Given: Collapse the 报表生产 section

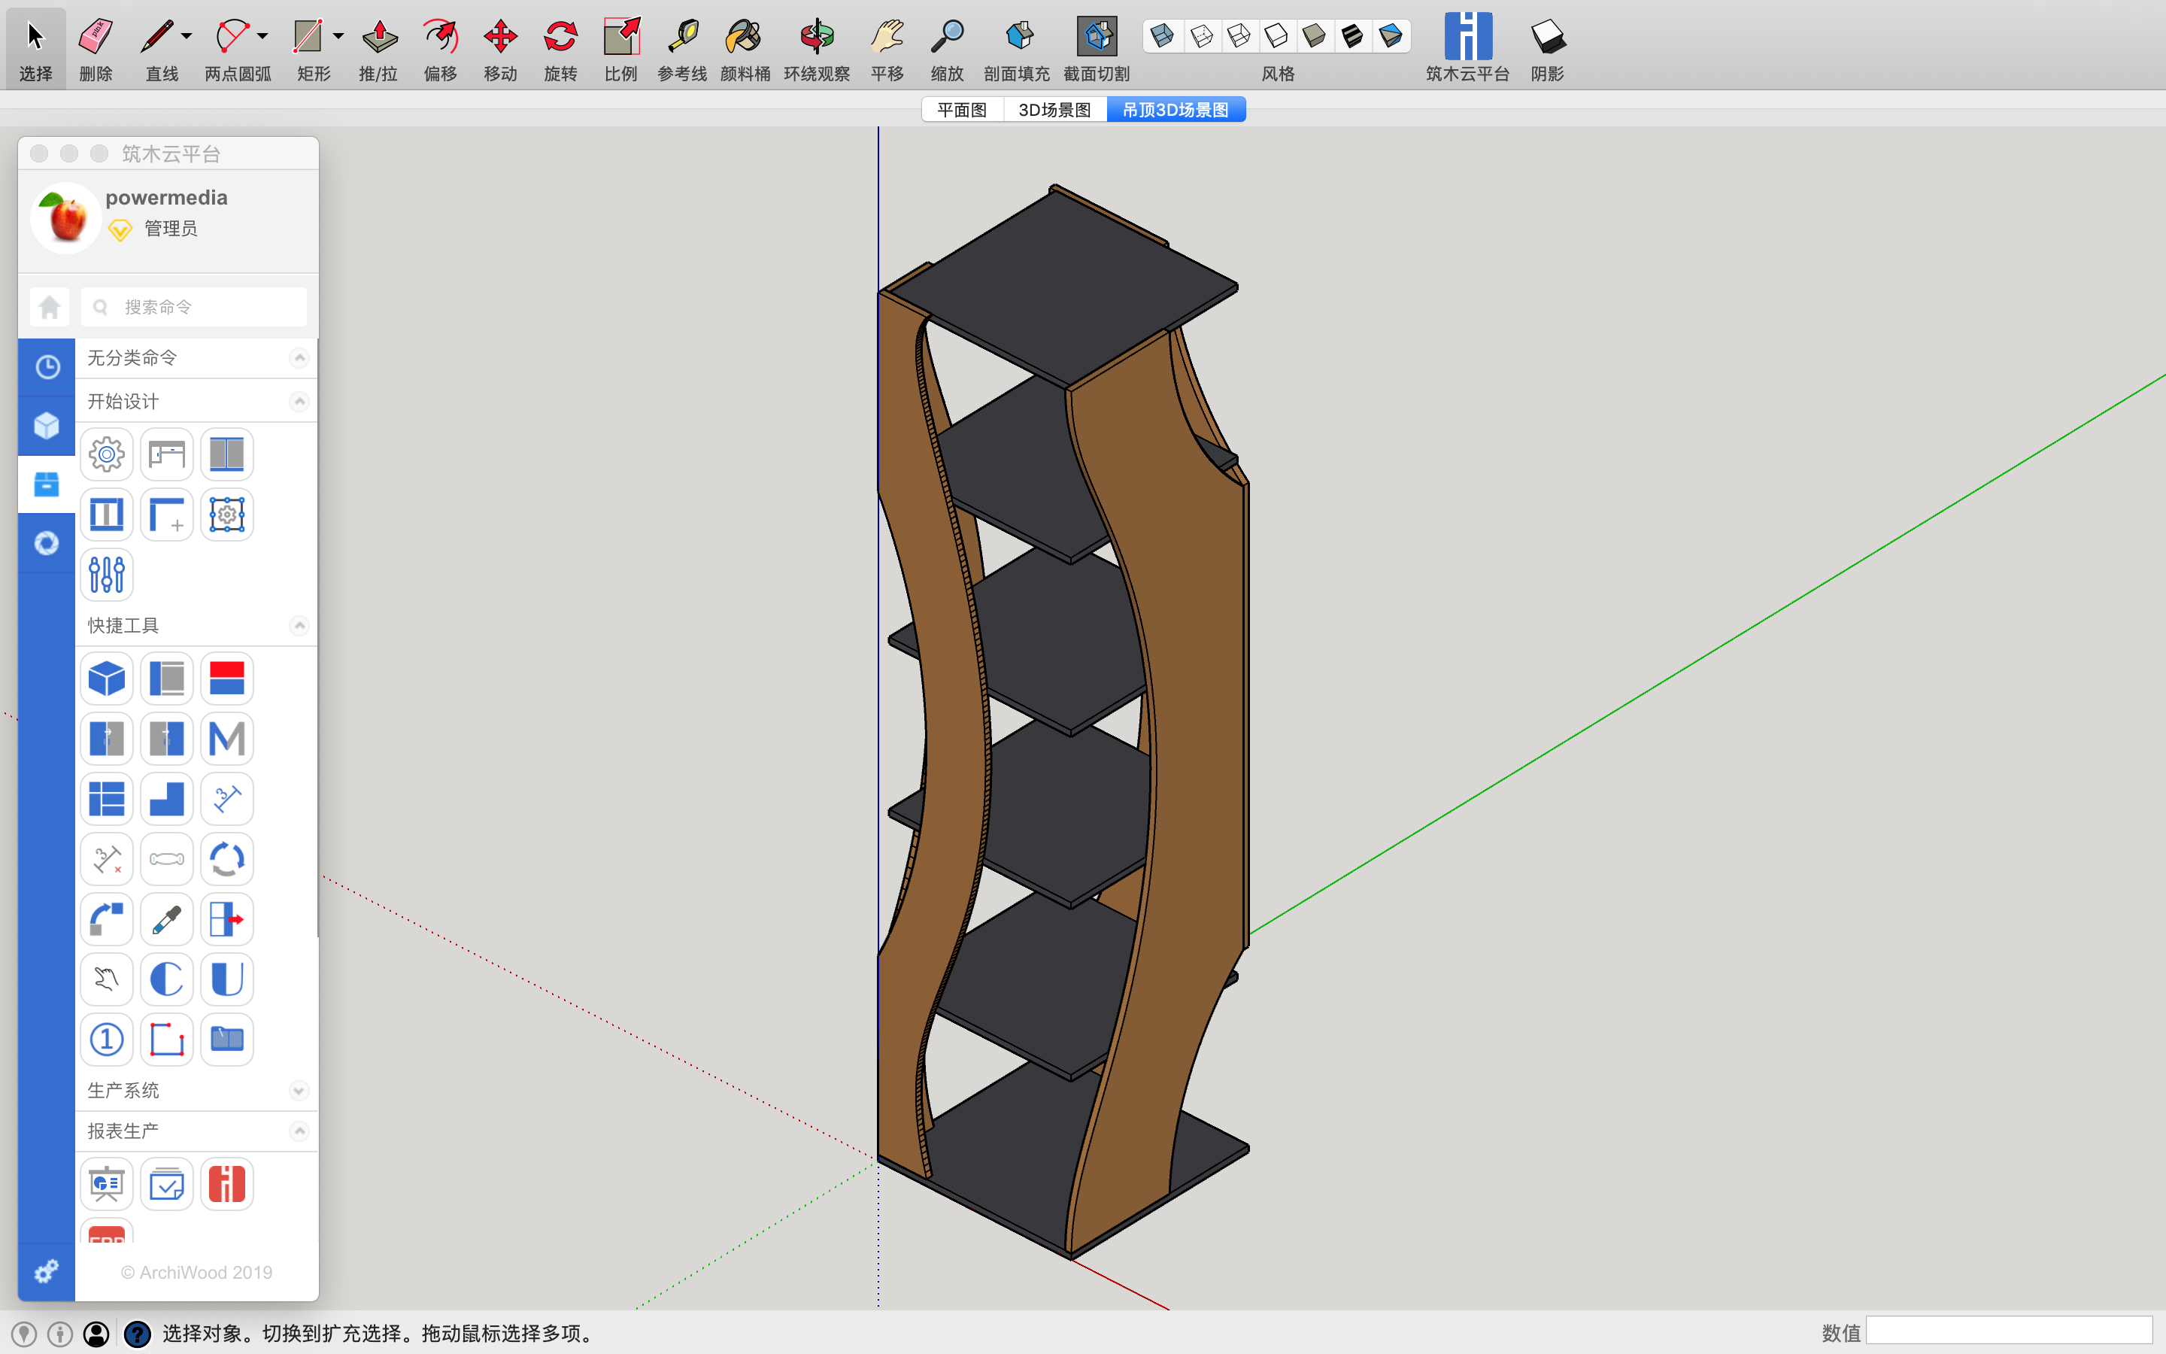Looking at the screenshot, I should pos(300,1131).
